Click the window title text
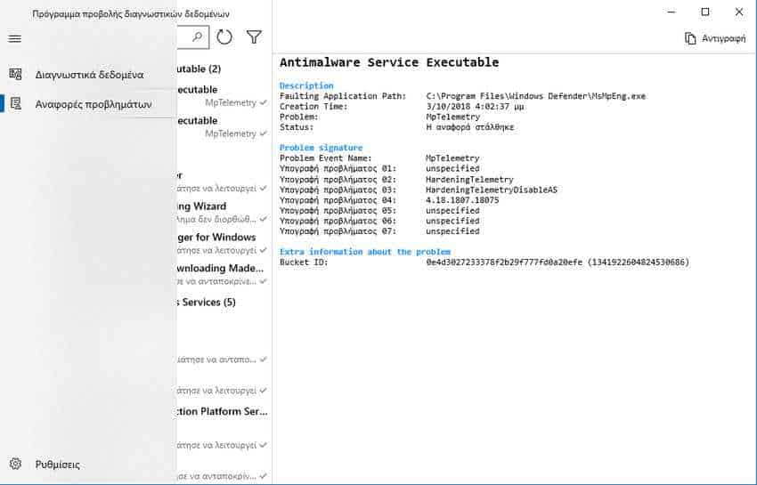The image size is (757, 485). (x=131, y=14)
